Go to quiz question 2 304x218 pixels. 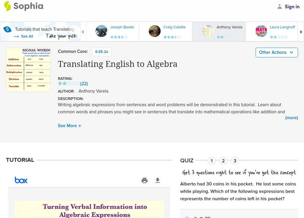(x=223, y=161)
